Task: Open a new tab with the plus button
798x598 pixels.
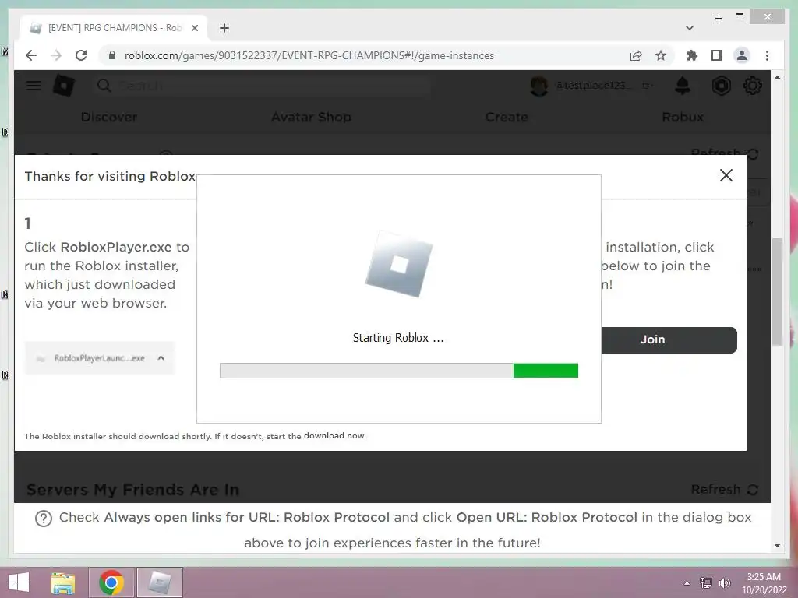Action: (x=224, y=28)
